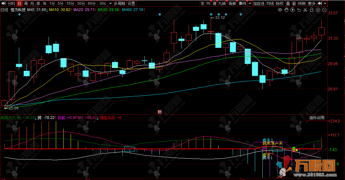
Task: Toggle 均线 moving average display
Action: pos(270,3)
